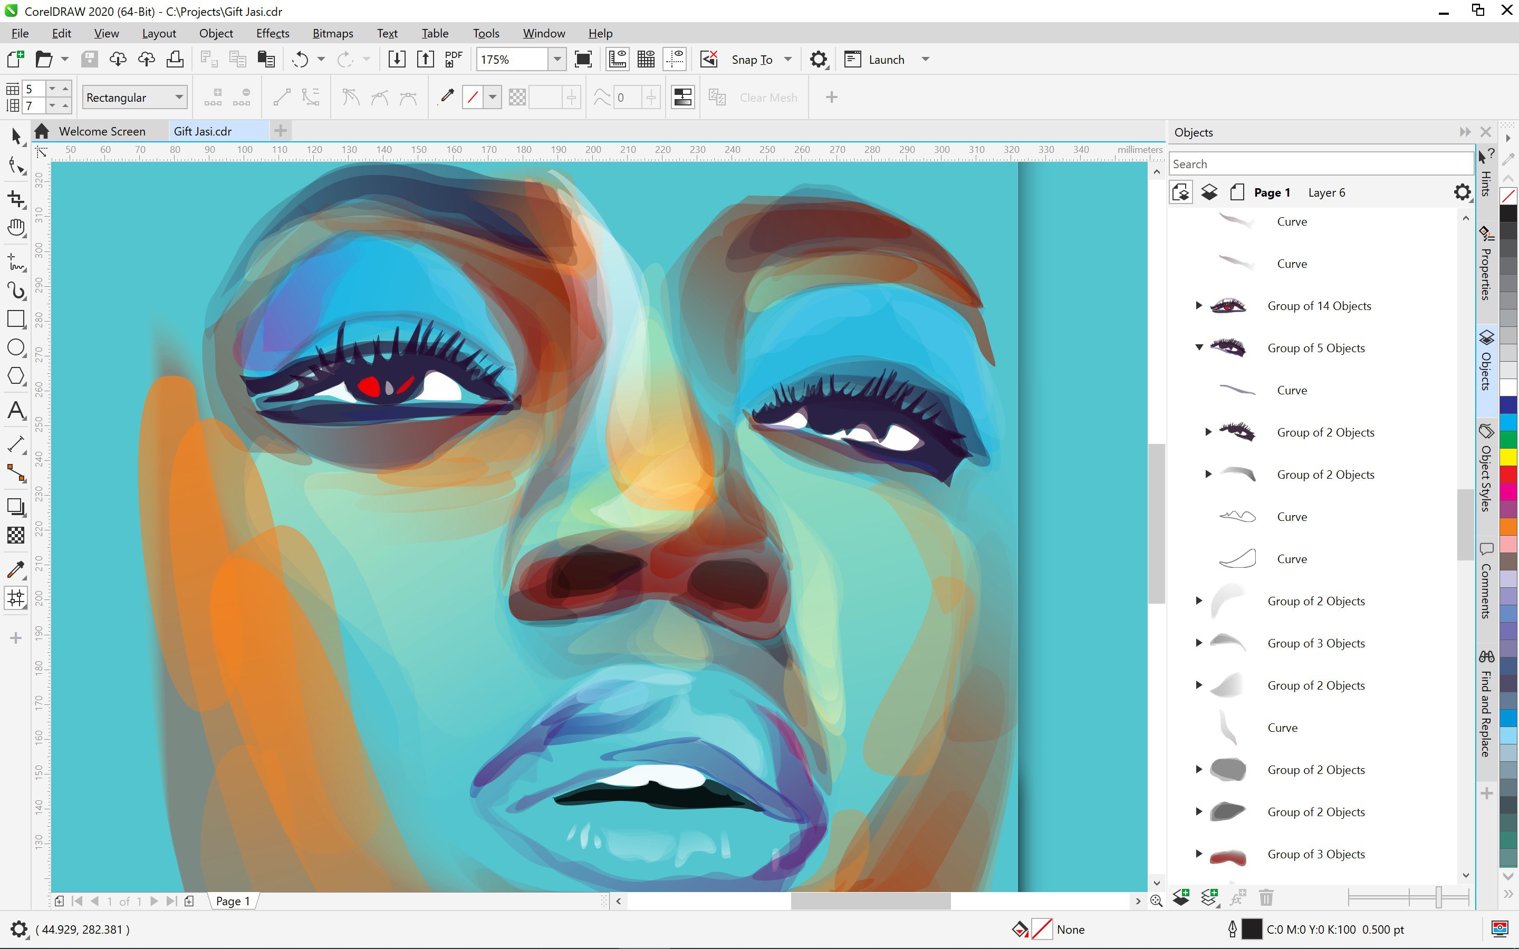This screenshot has height=949, width=1519.
Task: Select the Ellipse tool
Action: click(16, 347)
